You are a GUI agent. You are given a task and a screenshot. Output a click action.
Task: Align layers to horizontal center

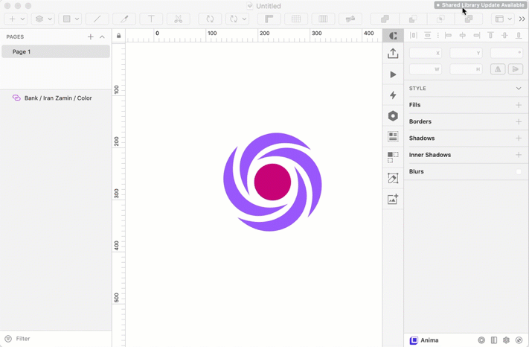click(x=463, y=36)
